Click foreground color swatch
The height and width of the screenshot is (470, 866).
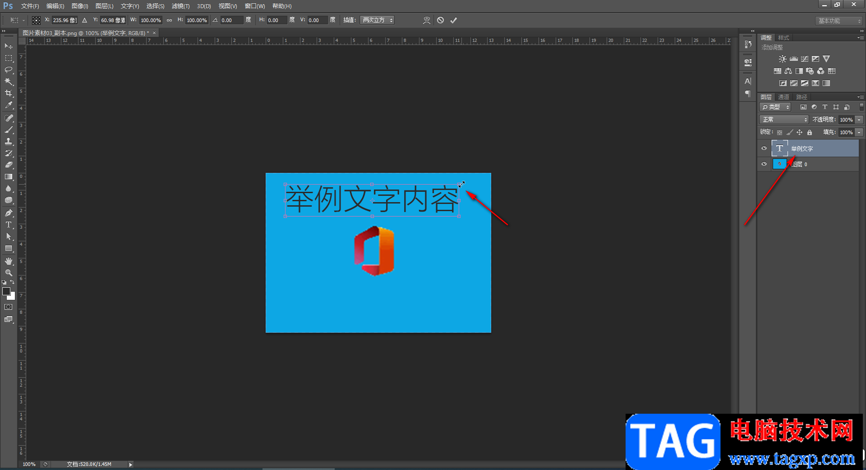point(6,291)
